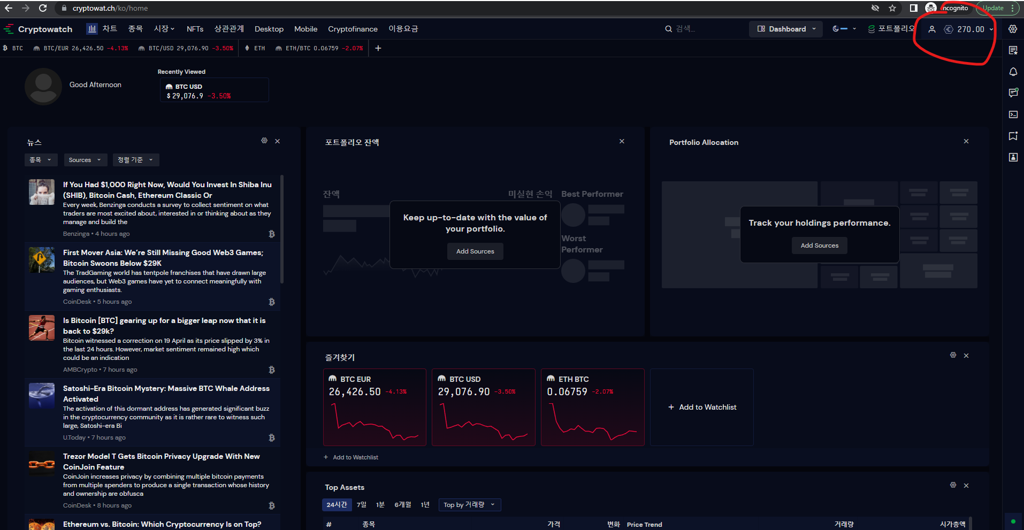Open the Cryptofinance menu item

click(353, 29)
